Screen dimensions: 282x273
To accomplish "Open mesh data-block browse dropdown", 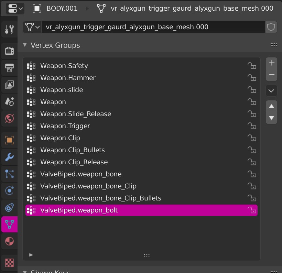I will (x=32, y=27).
